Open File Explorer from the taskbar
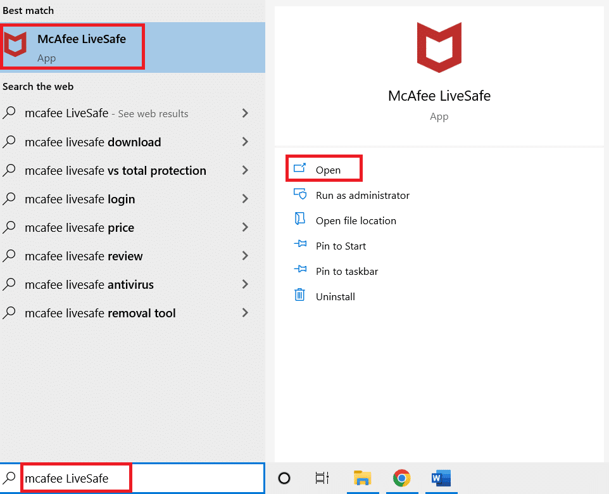Image resolution: width=609 pixels, height=494 pixels. pyautogui.click(x=362, y=478)
